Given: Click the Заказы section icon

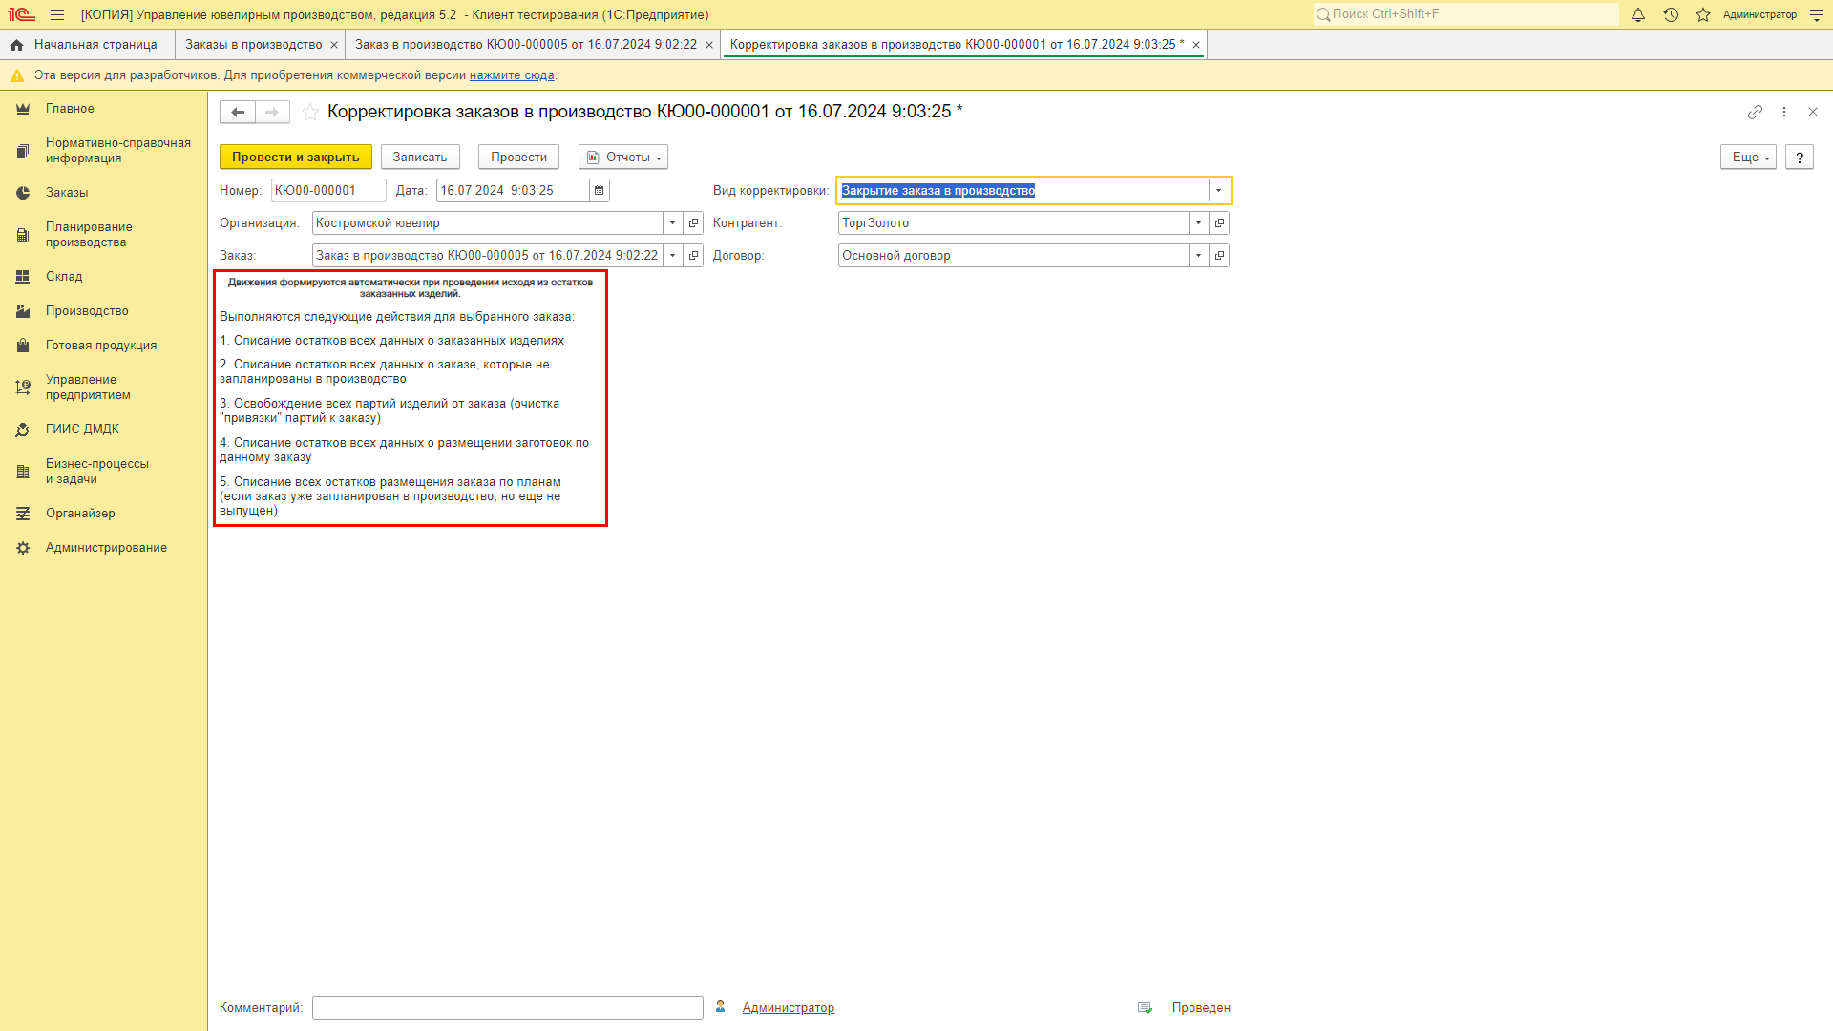Looking at the screenshot, I should pyautogui.click(x=23, y=193).
